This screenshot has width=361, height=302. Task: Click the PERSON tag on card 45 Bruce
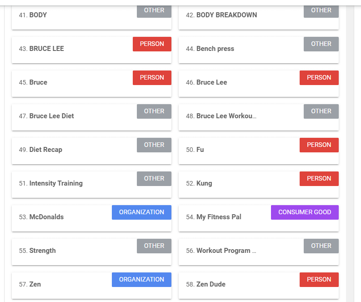click(152, 78)
